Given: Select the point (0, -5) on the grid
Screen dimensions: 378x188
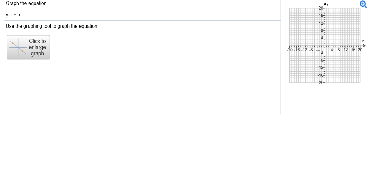Looking at the screenshot, I should coord(325,55).
